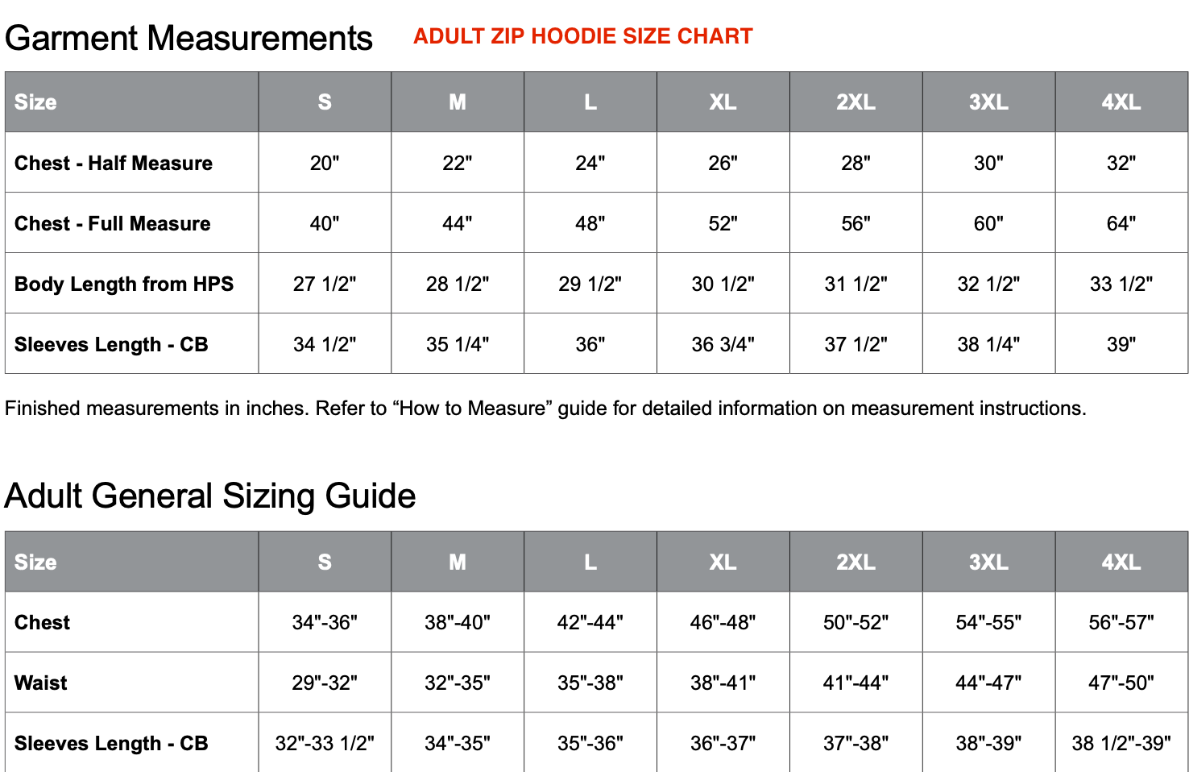Click the Waist row label

click(41, 683)
